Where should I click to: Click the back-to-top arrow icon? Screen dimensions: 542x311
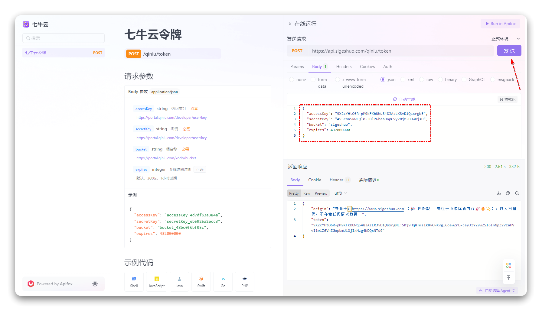click(509, 277)
